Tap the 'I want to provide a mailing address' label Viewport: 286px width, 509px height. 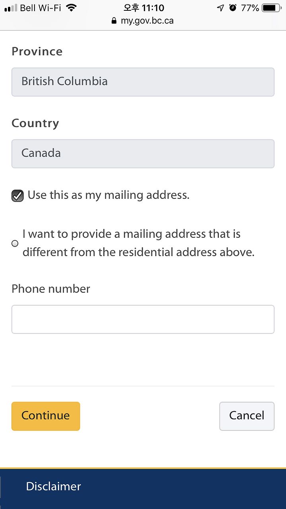tap(139, 243)
